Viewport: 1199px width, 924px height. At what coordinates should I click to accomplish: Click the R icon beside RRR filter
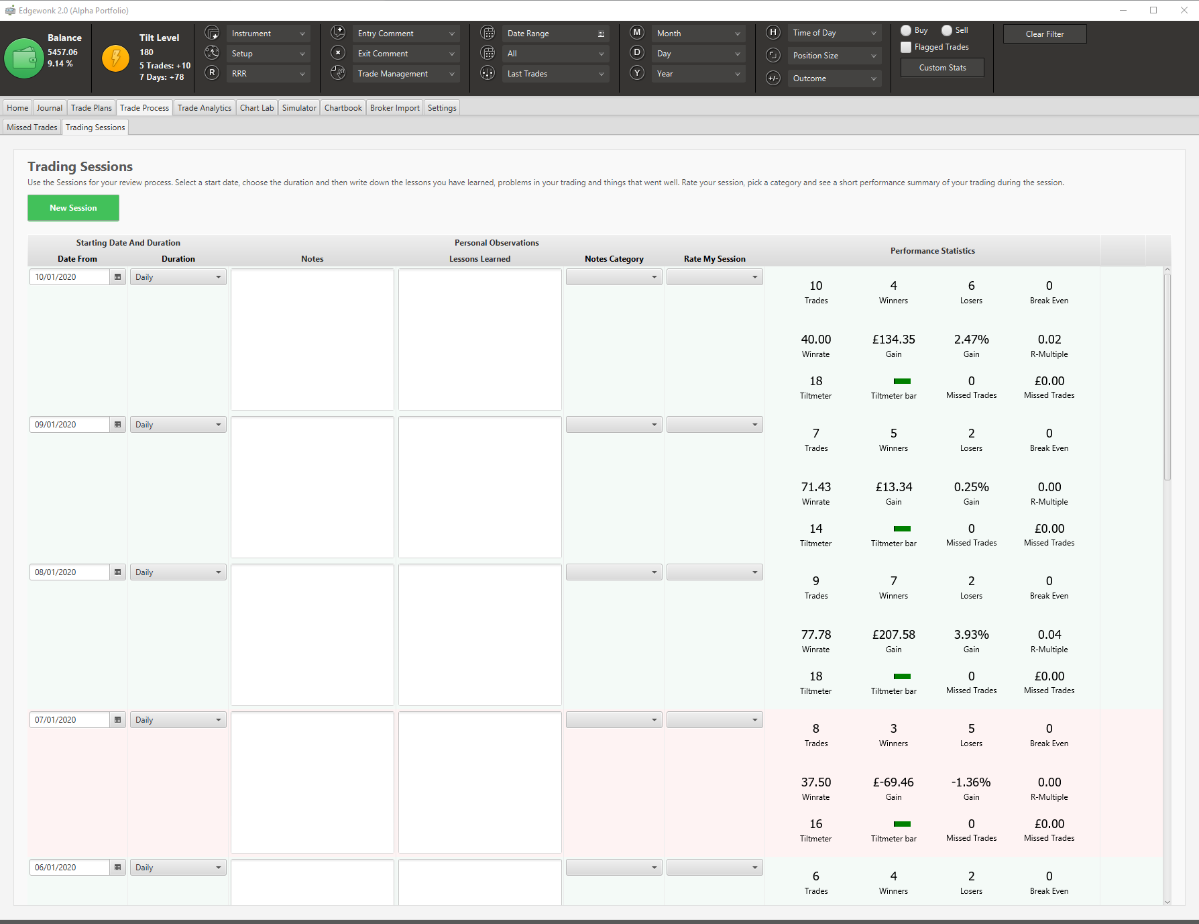coord(212,73)
